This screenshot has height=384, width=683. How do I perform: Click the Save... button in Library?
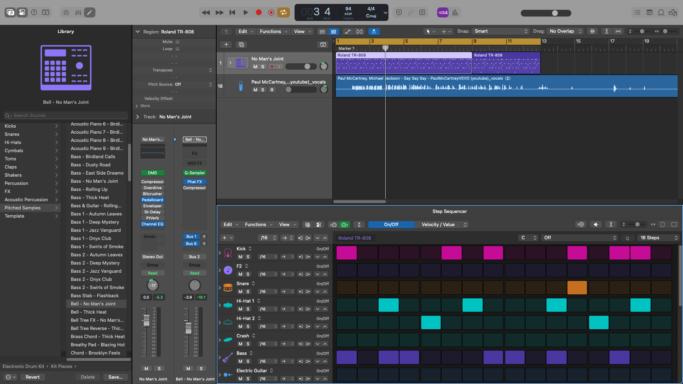tap(116, 377)
